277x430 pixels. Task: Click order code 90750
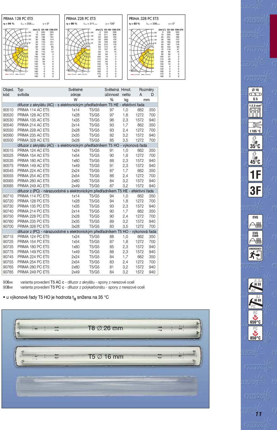click(8, 216)
